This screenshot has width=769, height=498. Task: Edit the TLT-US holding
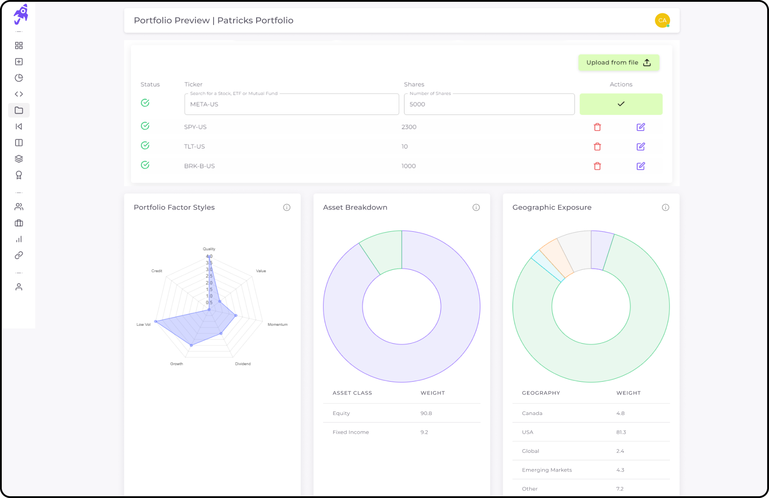point(641,146)
